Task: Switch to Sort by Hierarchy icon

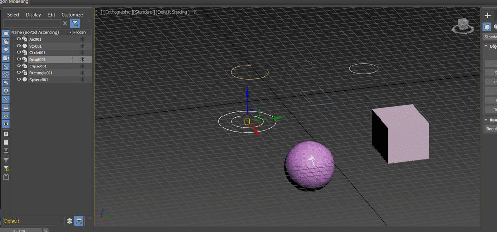Action: tap(79, 221)
